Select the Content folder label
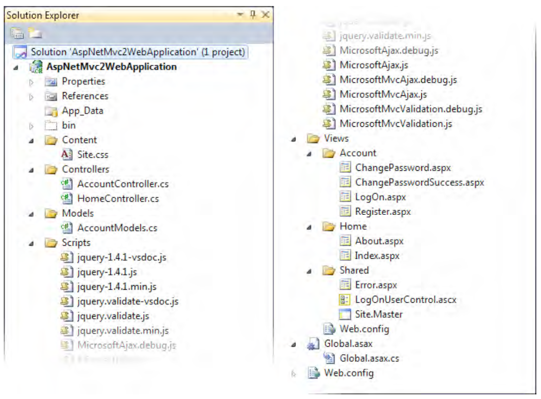541x399 pixels. click(x=79, y=140)
